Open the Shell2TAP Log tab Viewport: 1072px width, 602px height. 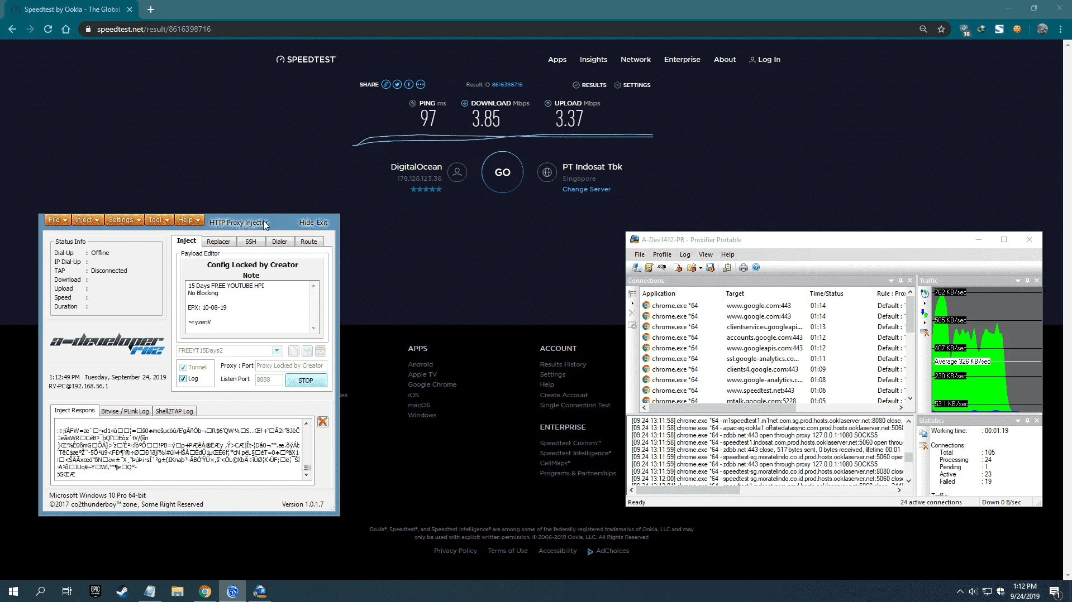click(174, 411)
